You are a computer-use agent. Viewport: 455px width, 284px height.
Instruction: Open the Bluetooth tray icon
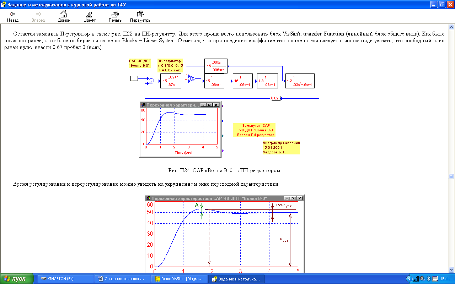428,279
